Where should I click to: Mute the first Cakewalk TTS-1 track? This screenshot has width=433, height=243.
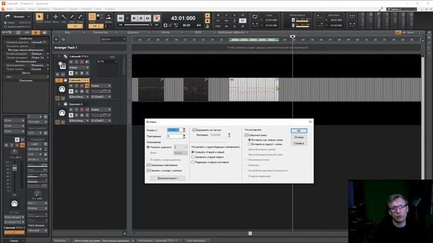(x=71, y=62)
